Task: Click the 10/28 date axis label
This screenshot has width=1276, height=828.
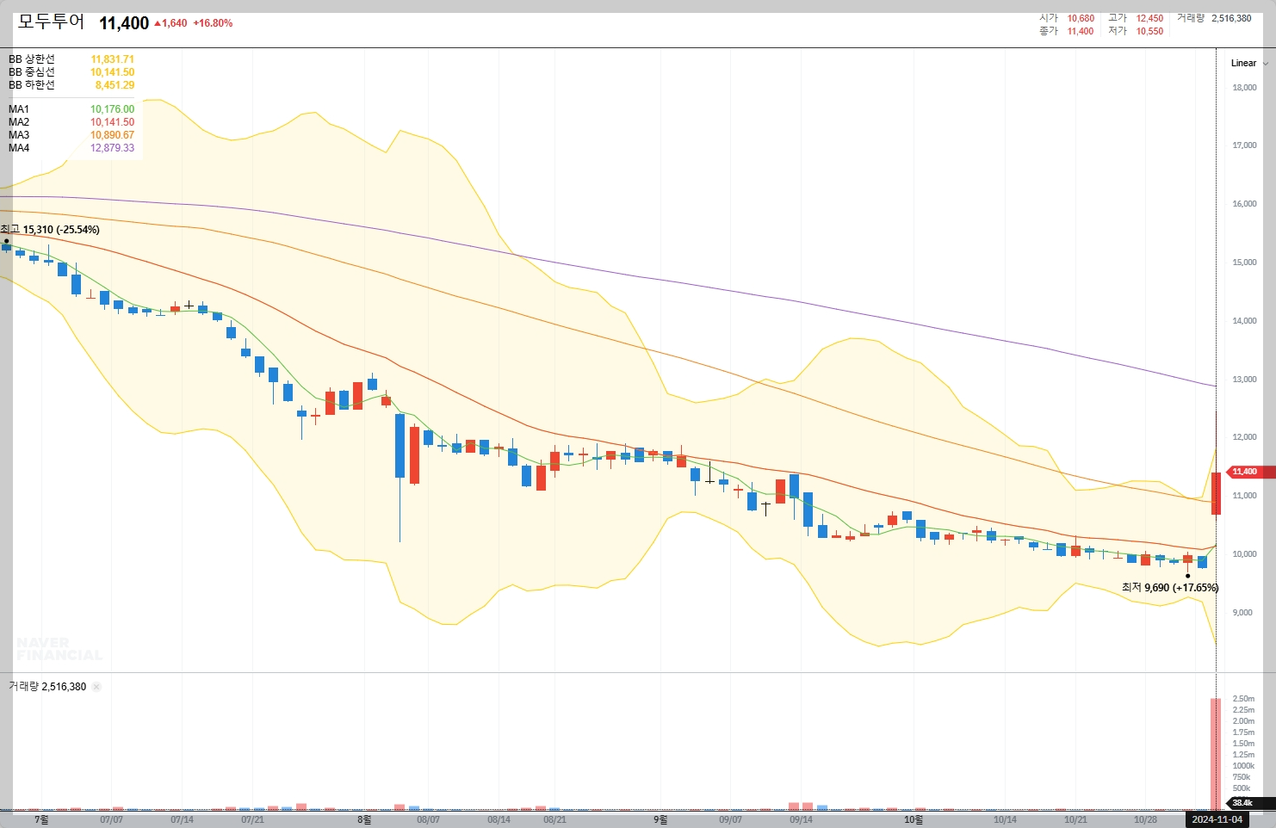Action: 1145,819
